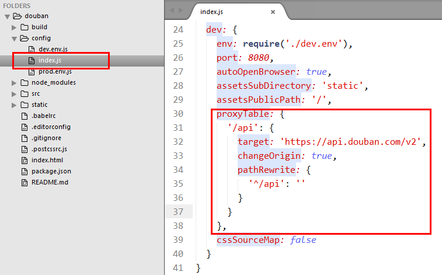Expand the static folder arrow
442x275 pixels.
pos(14,105)
